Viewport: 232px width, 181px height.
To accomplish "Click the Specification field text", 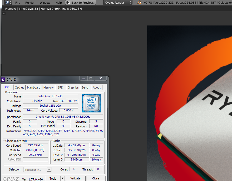I will (63, 117).
